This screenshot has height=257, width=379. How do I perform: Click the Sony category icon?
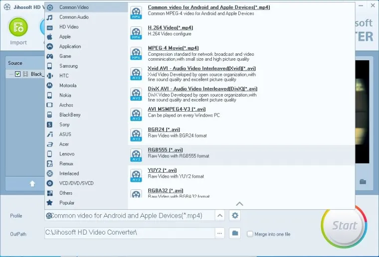(x=49, y=125)
